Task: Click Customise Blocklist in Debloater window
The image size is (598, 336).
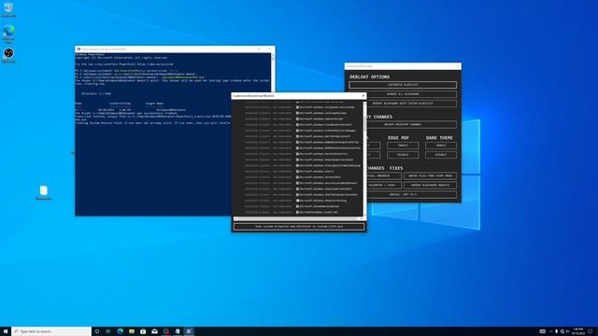Action: tap(403, 85)
